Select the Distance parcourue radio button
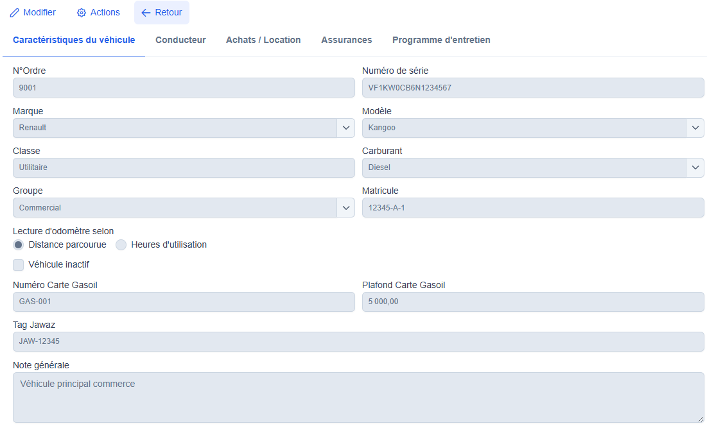This screenshot has height=444, width=707. coord(19,245)
